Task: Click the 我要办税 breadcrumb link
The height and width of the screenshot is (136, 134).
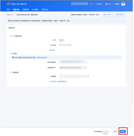Action: pyautogui.click(x=10, y=15)
